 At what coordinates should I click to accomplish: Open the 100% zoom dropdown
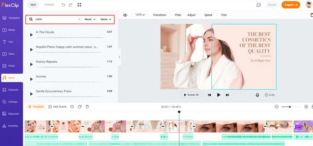pyautogui.click(x=140, y=15)
